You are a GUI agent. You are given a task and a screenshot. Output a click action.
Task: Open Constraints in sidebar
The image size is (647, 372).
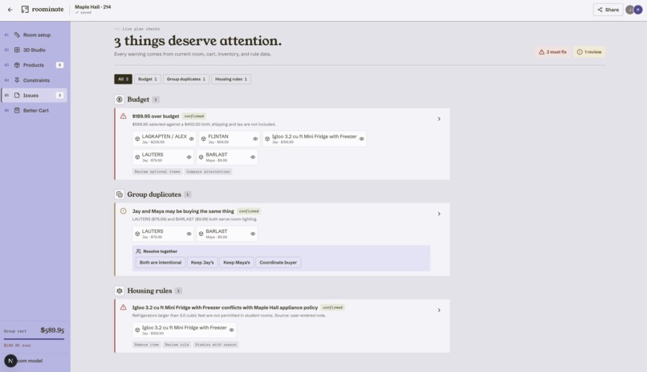35,80
